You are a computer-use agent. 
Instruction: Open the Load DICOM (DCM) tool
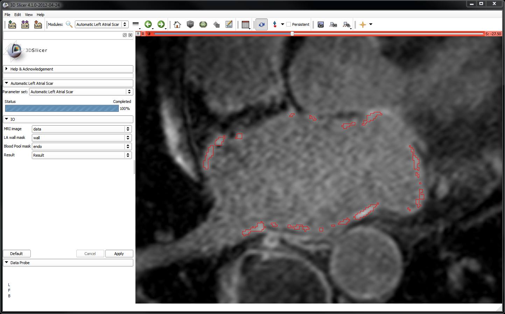(x=25, y=24)
